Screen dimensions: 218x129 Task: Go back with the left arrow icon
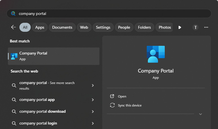(x=14, y=27)
